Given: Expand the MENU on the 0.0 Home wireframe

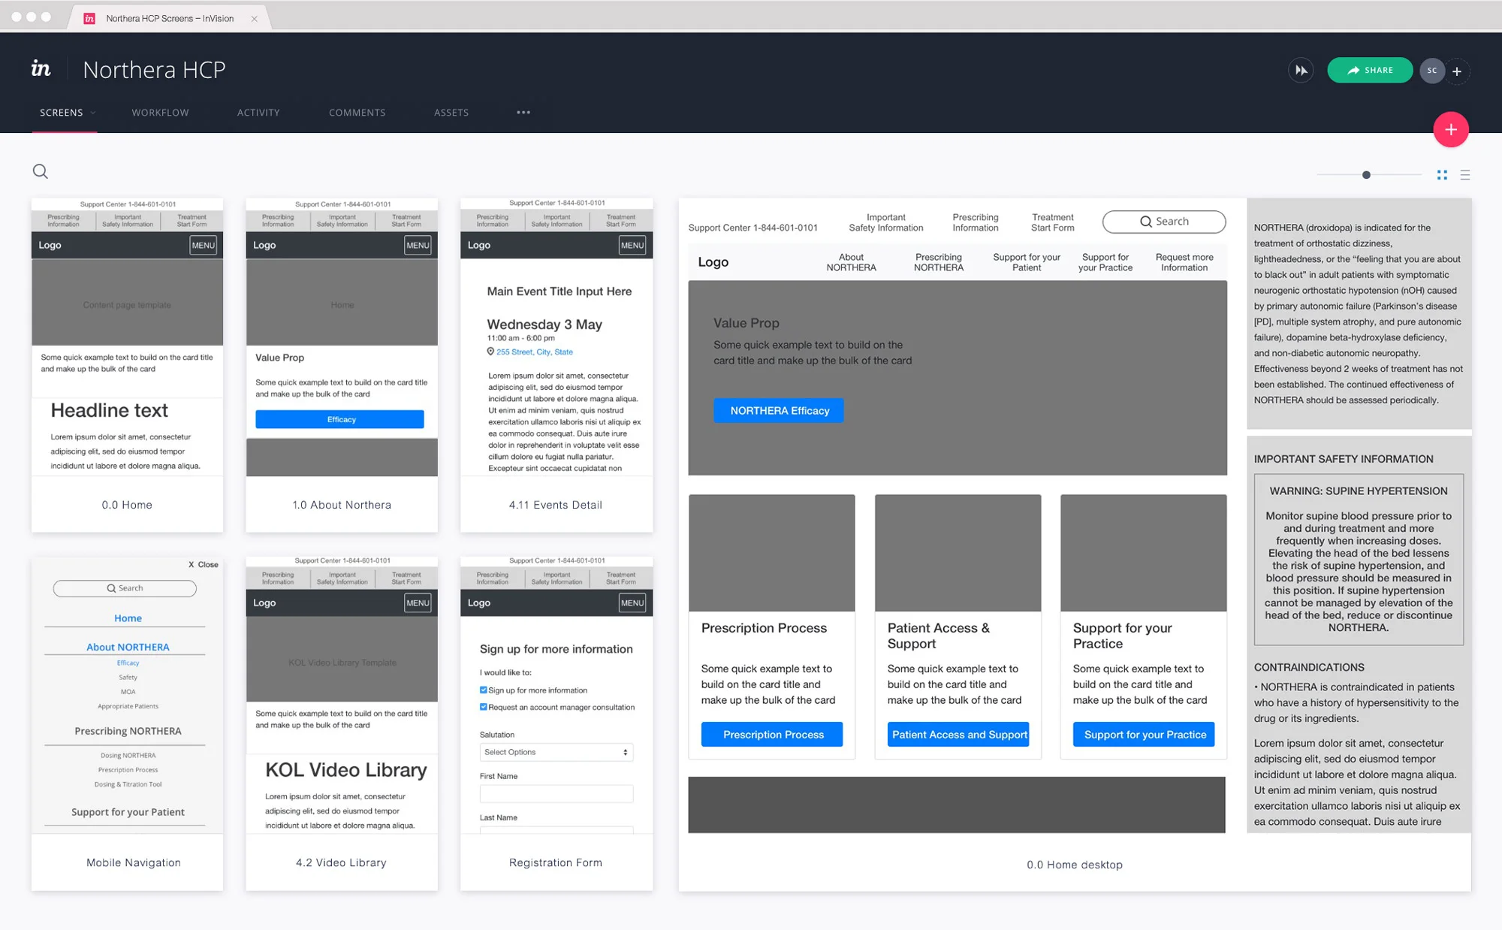Looking at the screenshot, I should click(x=202, y=244).
